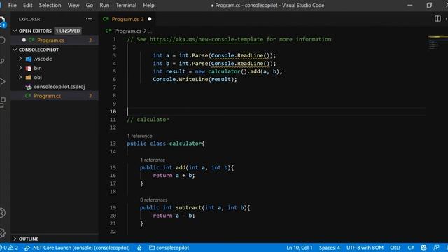This screenshot has height=252, width=448.
Task: Click the flame icon in status bar
Action: tap(139, 248)
